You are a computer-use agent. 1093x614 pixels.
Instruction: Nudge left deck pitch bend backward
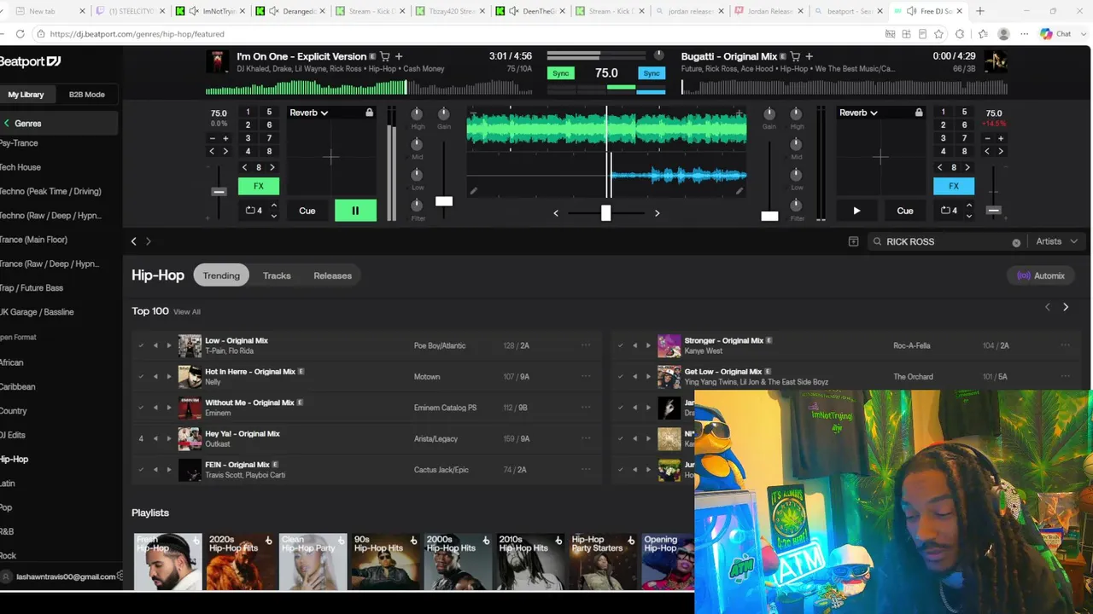(x=213, y=152)
